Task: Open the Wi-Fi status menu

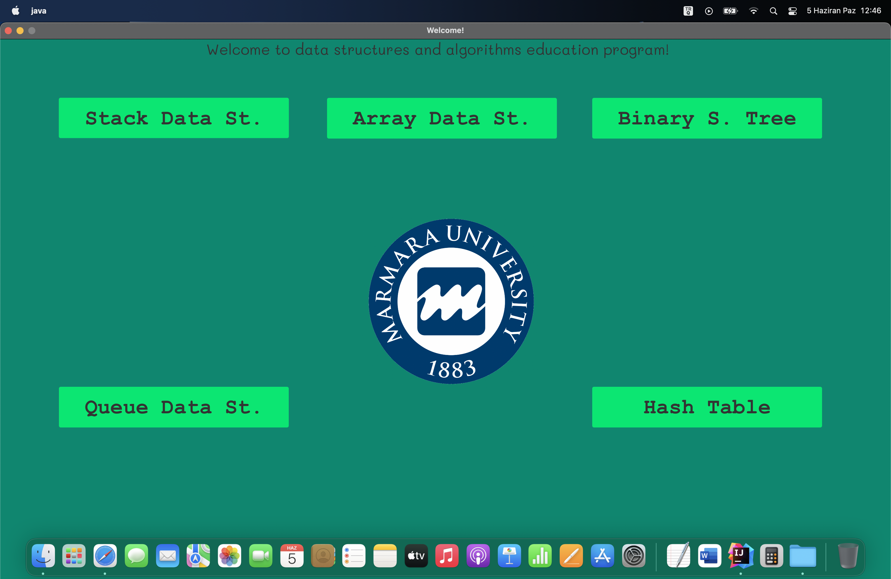Action: click(754, 11)
